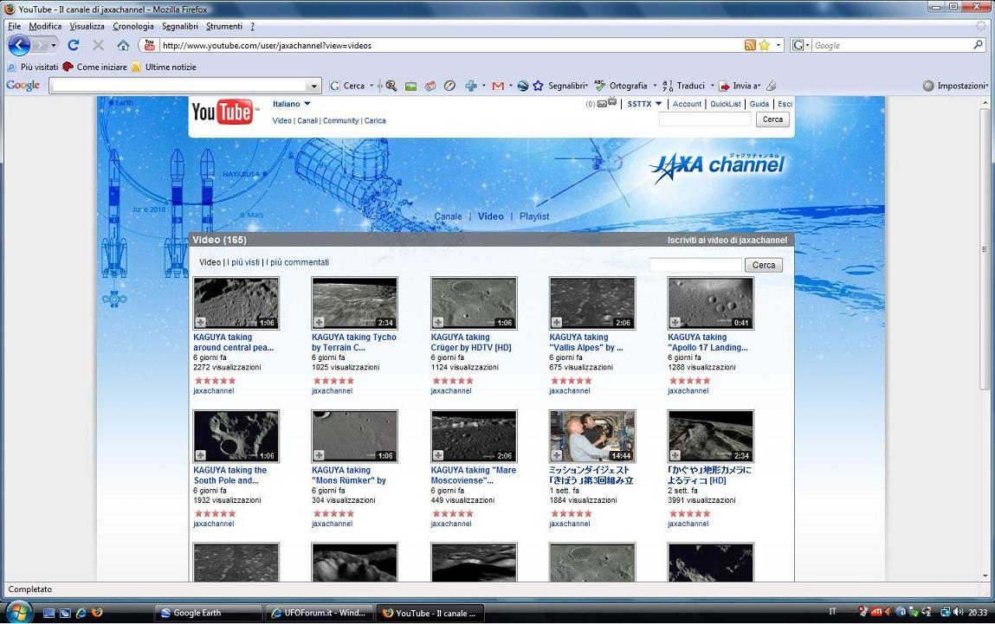Add 'Mons Rümker' video to QuickList
995x624 pixels.
click(x=320, y=455)
